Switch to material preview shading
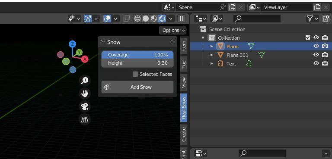The width and height of the screenshot is (332, 159). 154,19
